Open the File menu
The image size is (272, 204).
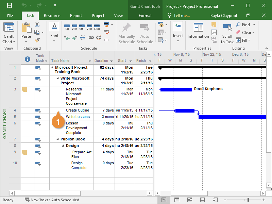click(x=10, y=16)
